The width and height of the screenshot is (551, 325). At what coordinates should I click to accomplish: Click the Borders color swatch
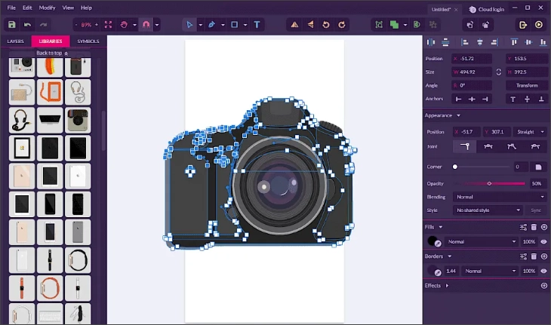click(434, 271)
